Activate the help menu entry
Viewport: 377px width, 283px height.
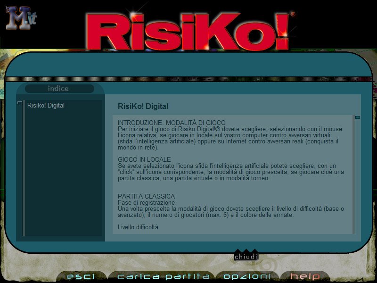click(306, 276)
